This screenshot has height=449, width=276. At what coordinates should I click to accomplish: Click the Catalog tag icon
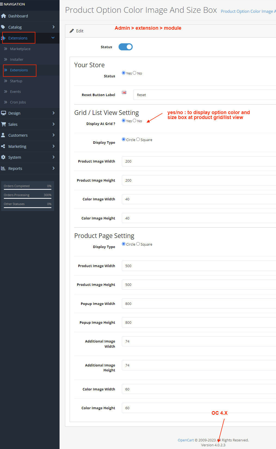click(3, 27)
